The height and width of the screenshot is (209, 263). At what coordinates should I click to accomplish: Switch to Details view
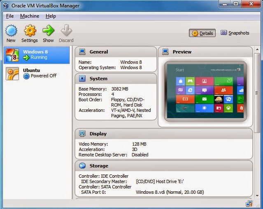click(202, 33)
